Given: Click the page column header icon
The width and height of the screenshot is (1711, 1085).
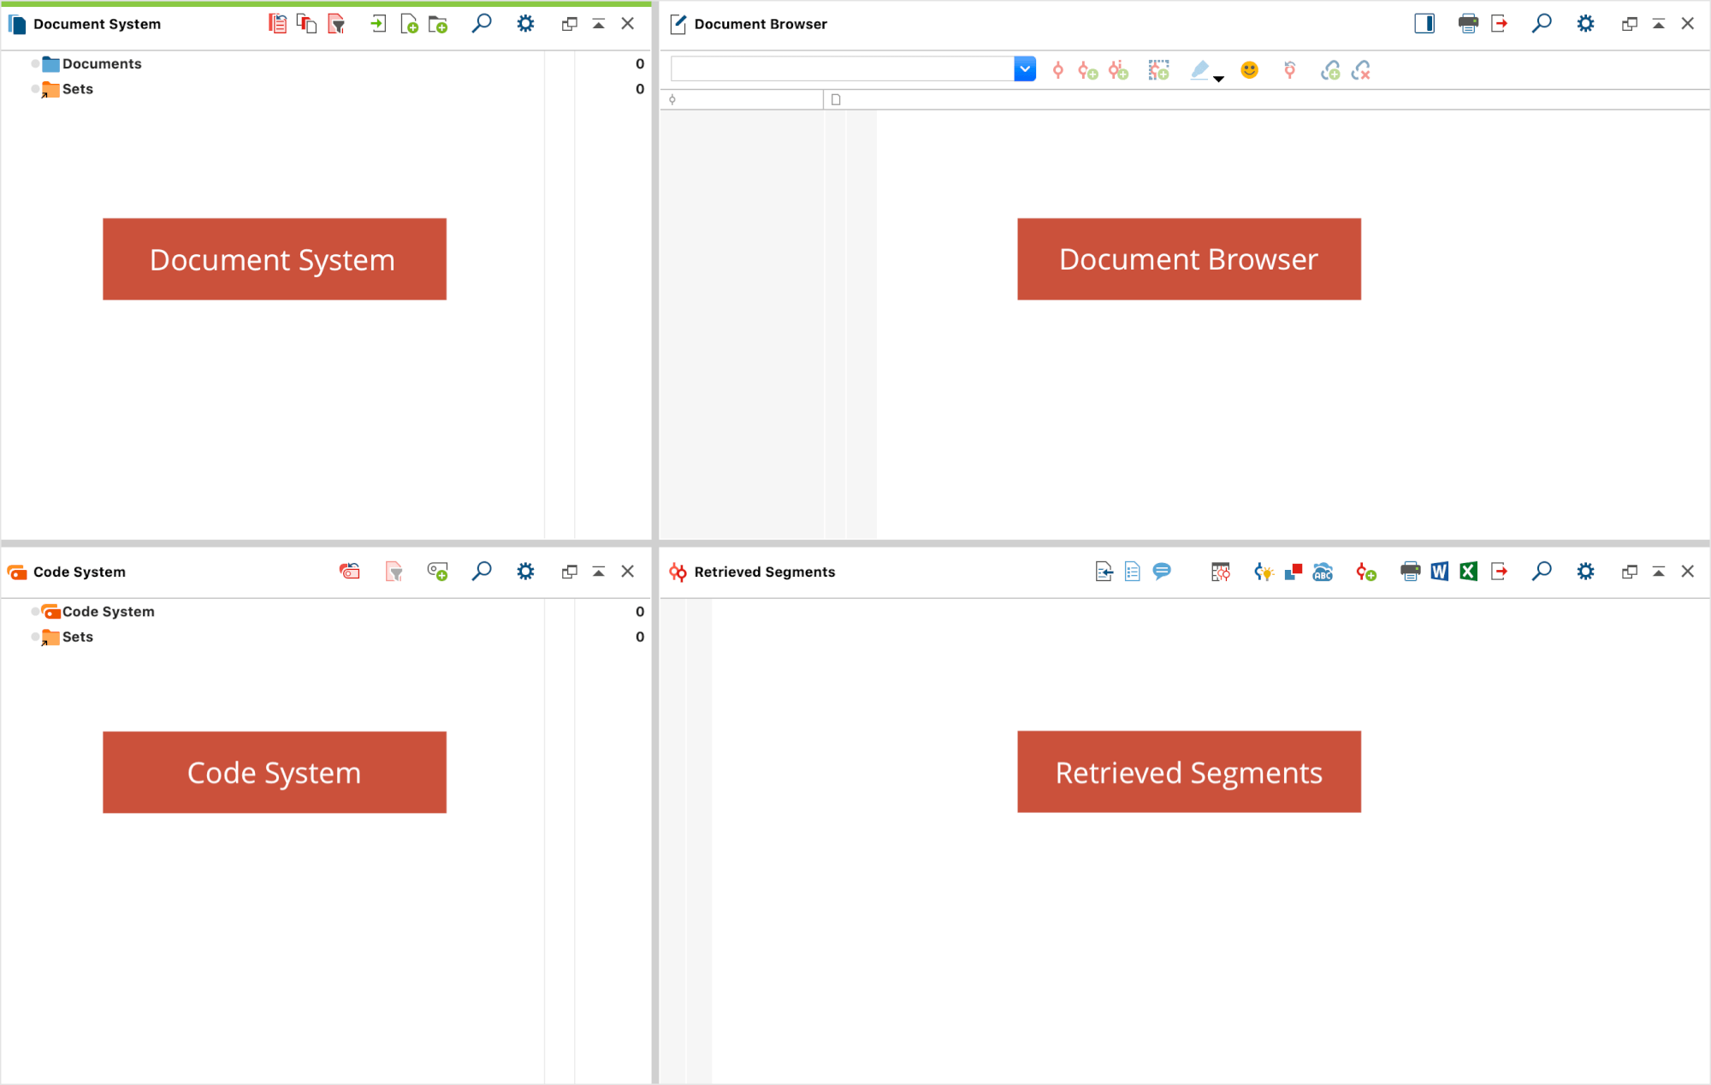Looking at the screenshot, I should (836, 99).
